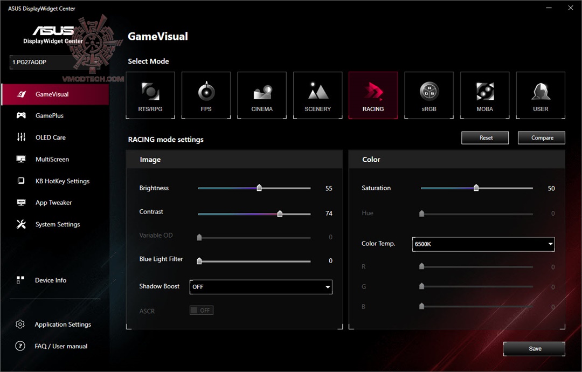This screenshot has height=372, width=582.
Task: Click the Brightness value 55
Action: click(x=329, y=189)
